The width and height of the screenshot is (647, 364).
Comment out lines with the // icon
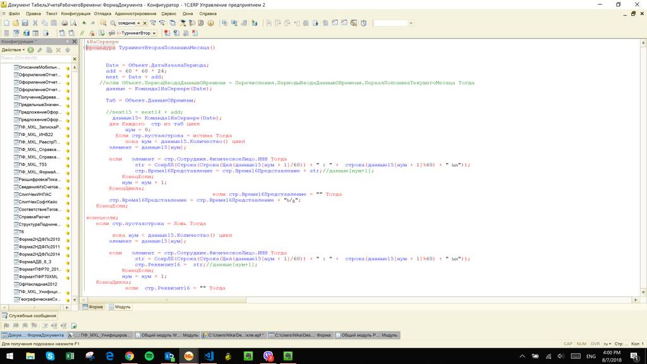82,33
